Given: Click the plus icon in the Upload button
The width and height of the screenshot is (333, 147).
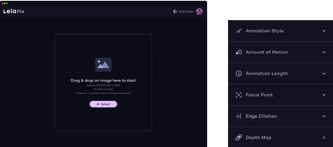Looking at the screenshot, I should point(98,104).
